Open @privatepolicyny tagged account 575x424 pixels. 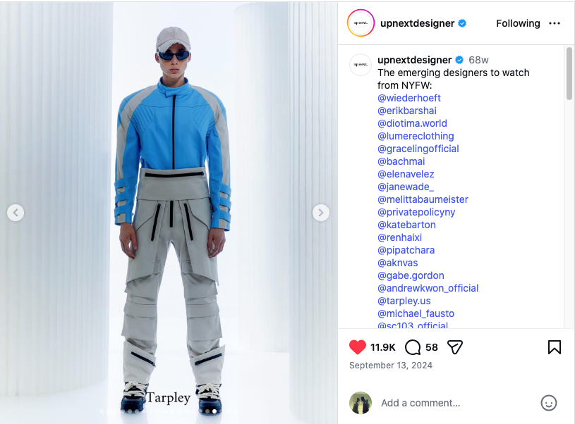pyautogui.click(x=416, y=213)
